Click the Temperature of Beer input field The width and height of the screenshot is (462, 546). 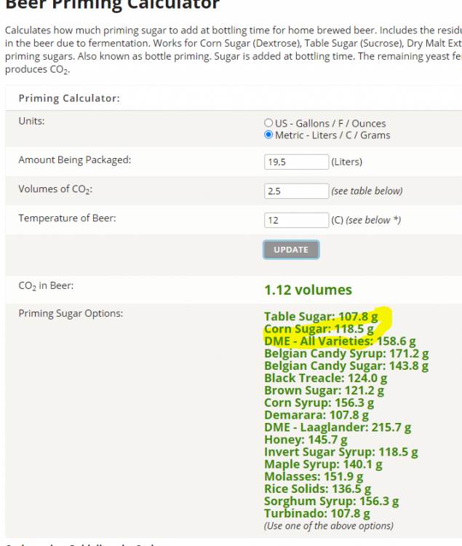pos(296,220)
